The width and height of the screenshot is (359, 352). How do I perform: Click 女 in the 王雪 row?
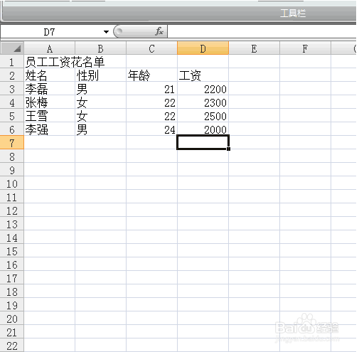click(101, 116)
